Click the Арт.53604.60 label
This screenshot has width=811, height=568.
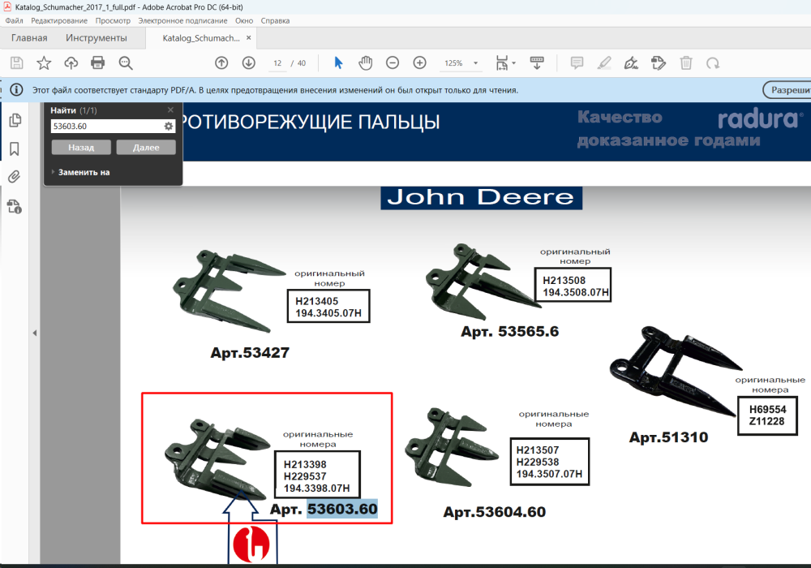coord(495,512)
